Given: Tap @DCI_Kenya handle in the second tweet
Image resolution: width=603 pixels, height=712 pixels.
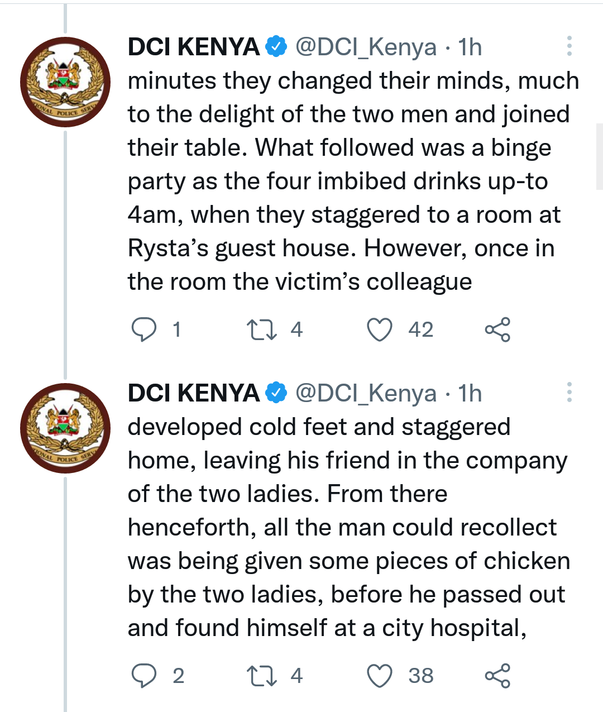Looking at the screenshot, I should pyautogui.click(x=366, y=394).
